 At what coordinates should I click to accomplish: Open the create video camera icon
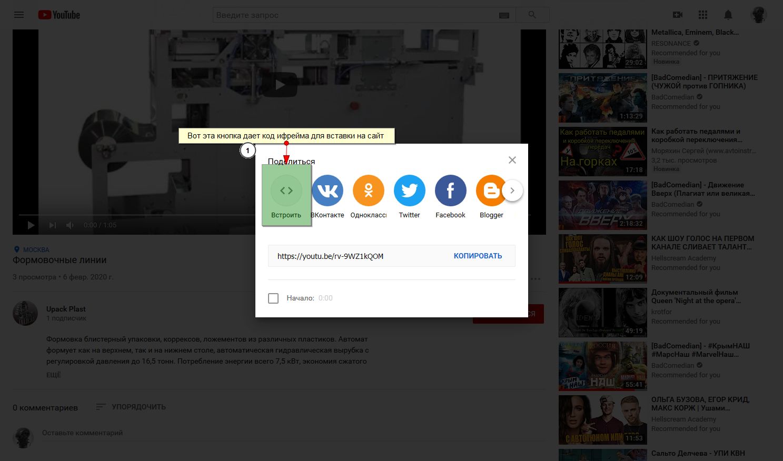click(678, 15)
